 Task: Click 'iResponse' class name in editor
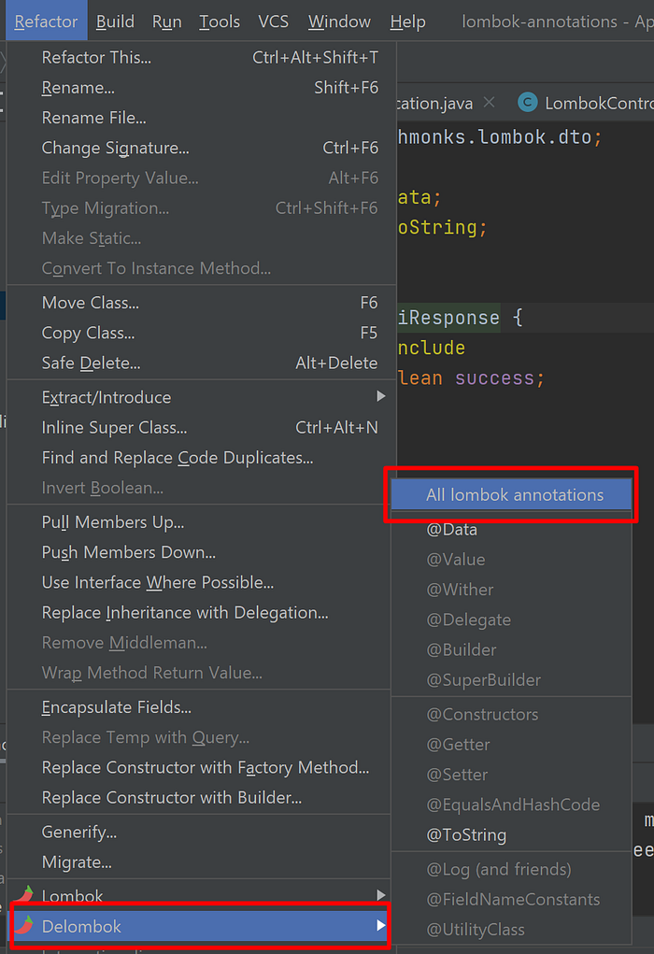click(449, 318)
